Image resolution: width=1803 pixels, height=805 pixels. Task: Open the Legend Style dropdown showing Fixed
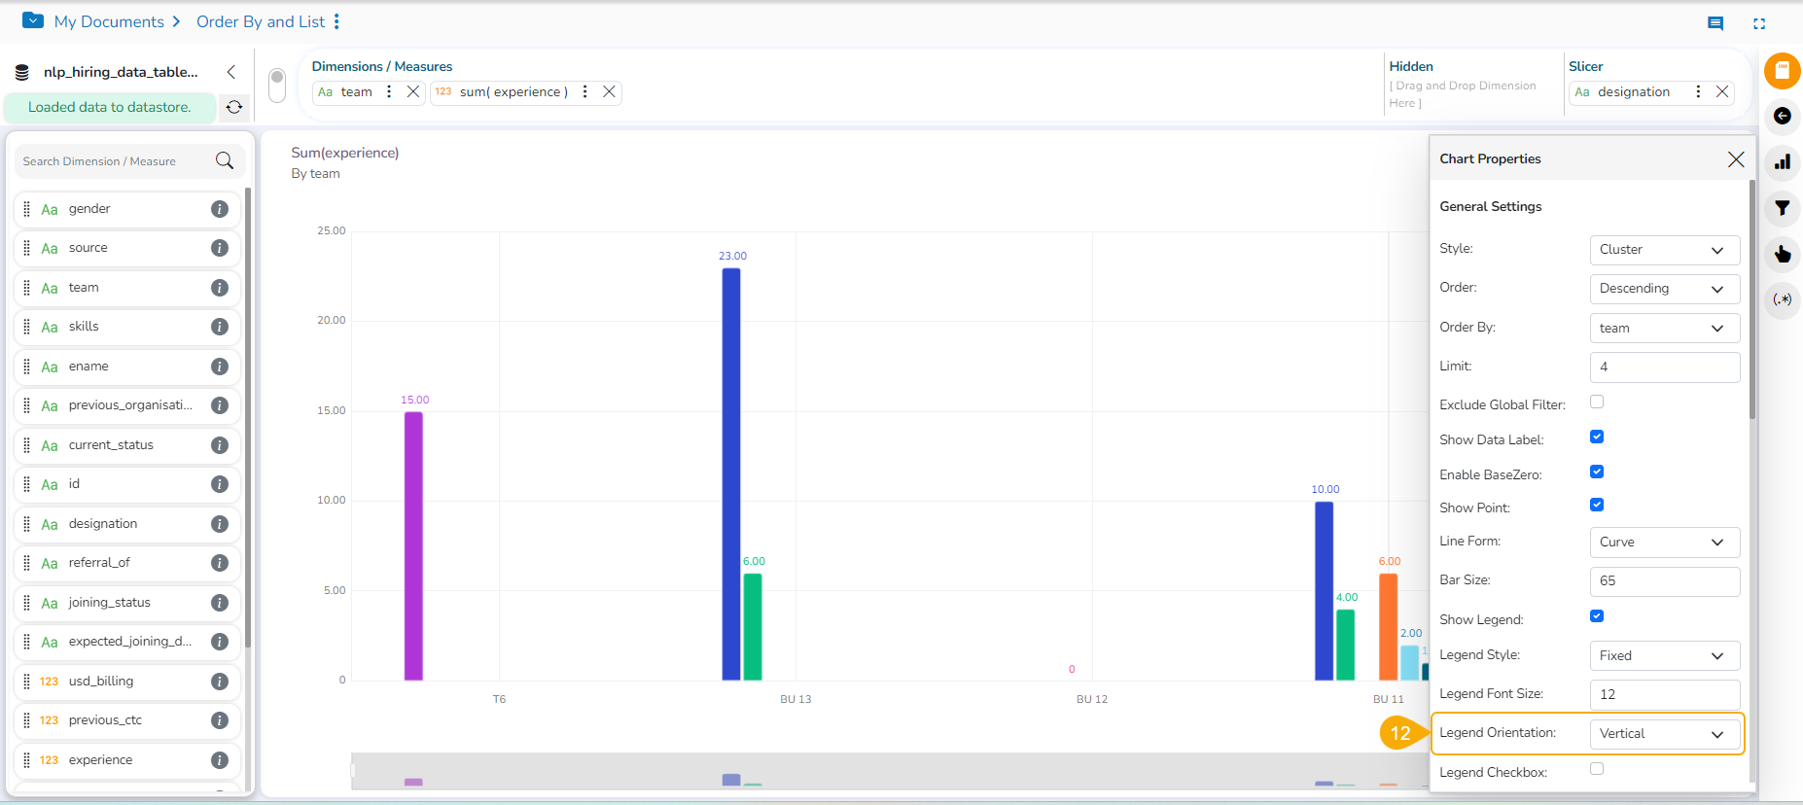[x=1665, y=656]
